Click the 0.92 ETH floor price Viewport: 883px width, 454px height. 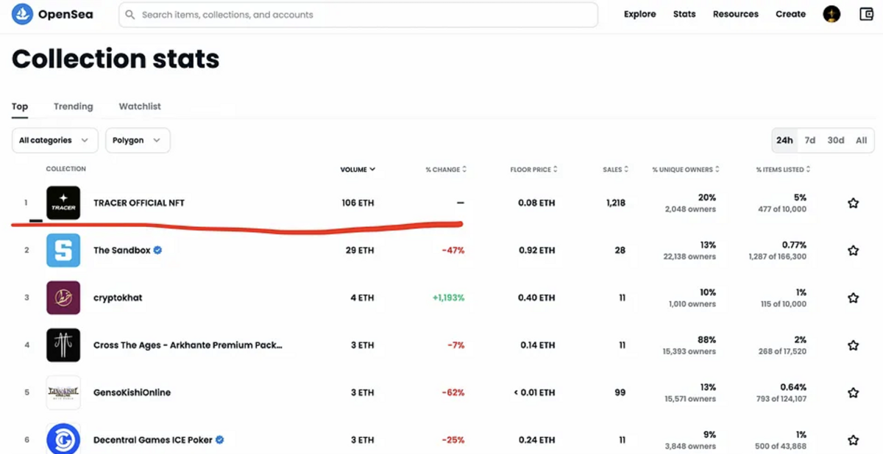coord(536,251)
